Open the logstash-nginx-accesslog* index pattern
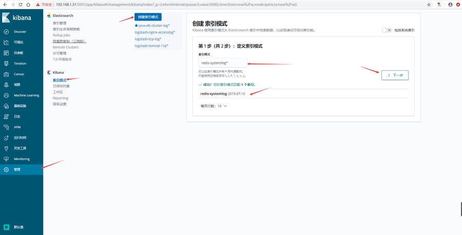Viewport: 462px width, 235px height. [155, 32]
